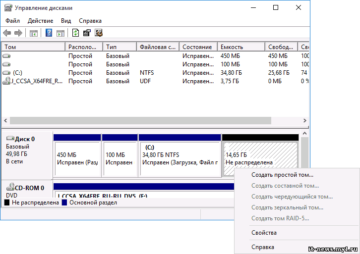Click the blue Основной раздел legend swatch
This screenshot has height=254, width=360.
coord(64,203)
